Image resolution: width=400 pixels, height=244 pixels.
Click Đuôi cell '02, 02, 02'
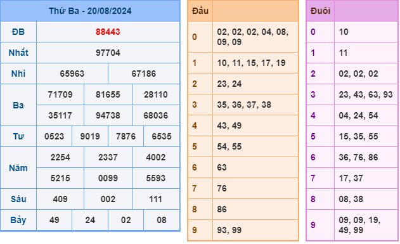[x=366, y=74]
